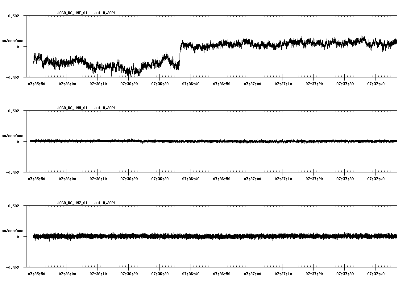Click time label 07:36:50 under HNN plot
Image resolution: width=419 pixels, height=285 pixels.
coord(222,179)
